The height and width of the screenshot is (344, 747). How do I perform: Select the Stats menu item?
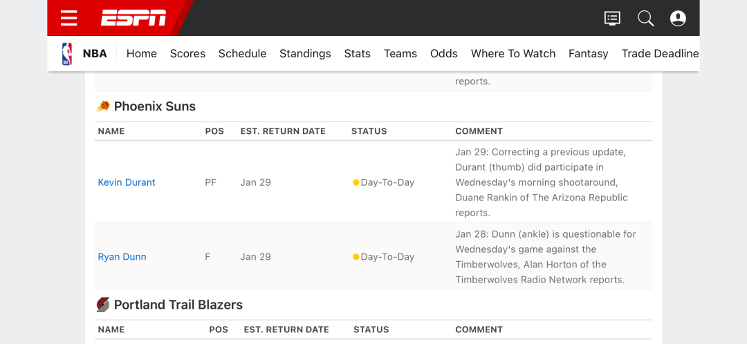pos(358,54)
